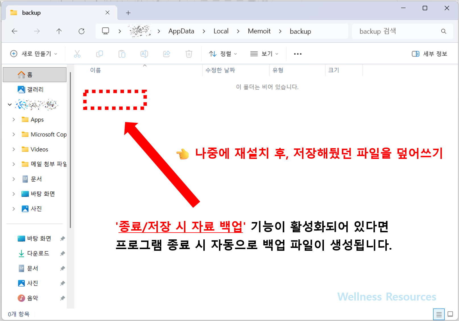Click the Copy icon in toolbar
The height and width of the screenshot is (321, 459).
pos(100,54)
